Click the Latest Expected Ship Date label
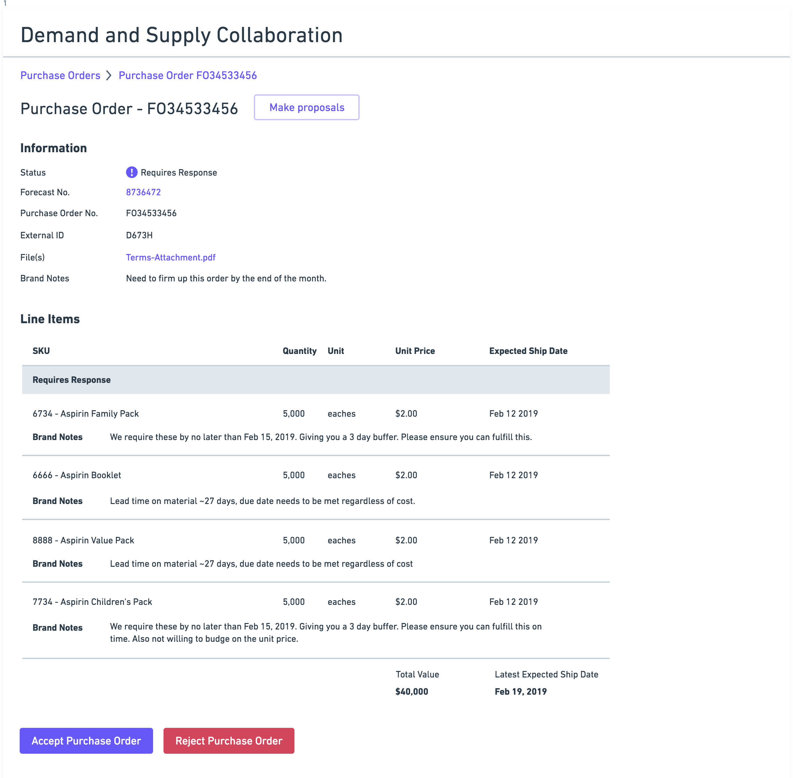 click(x=546, y=674)
